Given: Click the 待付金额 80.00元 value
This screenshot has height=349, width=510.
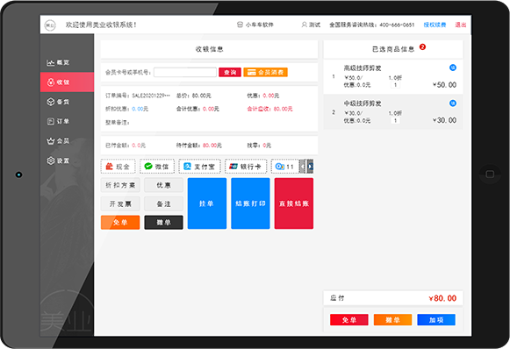Looking at the screenshot, I should 198,146.
